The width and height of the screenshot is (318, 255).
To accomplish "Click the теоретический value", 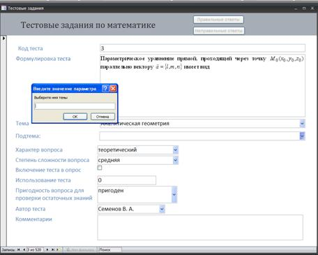I will pyautogui.click(x=117, y=150).
